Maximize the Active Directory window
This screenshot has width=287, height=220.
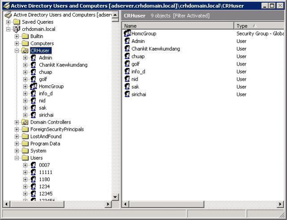pos(272,6)
